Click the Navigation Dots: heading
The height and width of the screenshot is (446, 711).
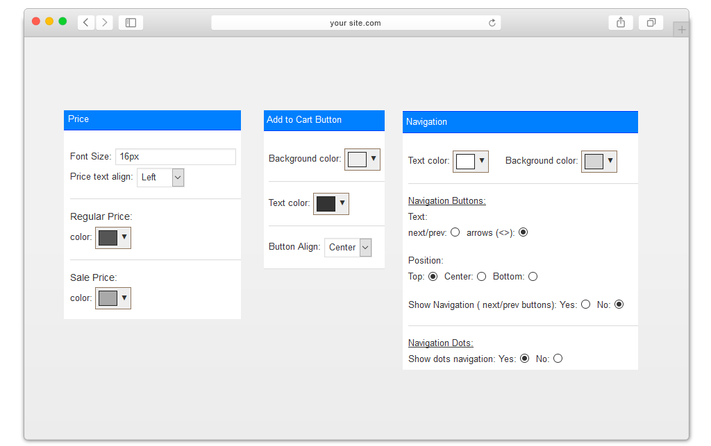[440, 343]
